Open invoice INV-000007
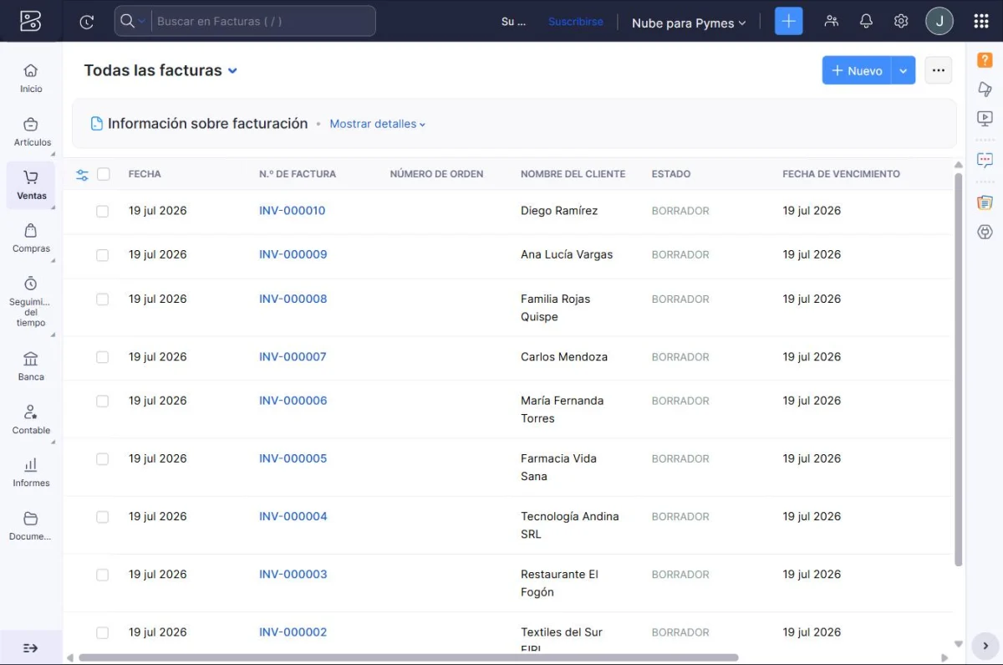The image size is (1003, 665). [x=293, y=356]
